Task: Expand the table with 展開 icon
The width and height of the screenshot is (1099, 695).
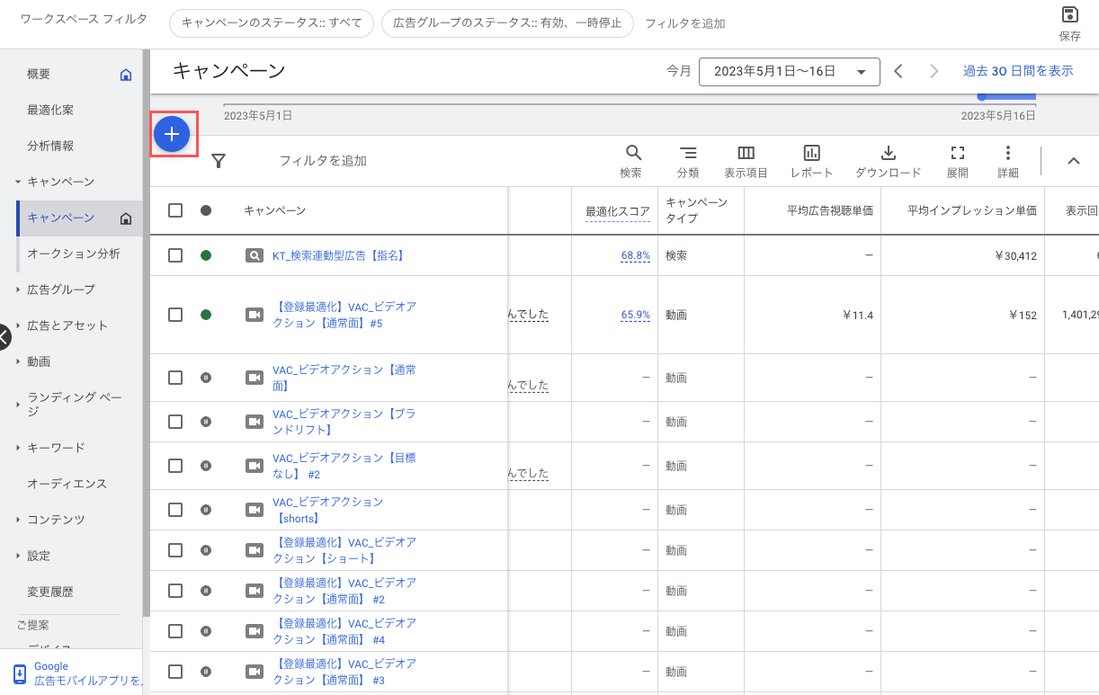Action: pos(957,160)
